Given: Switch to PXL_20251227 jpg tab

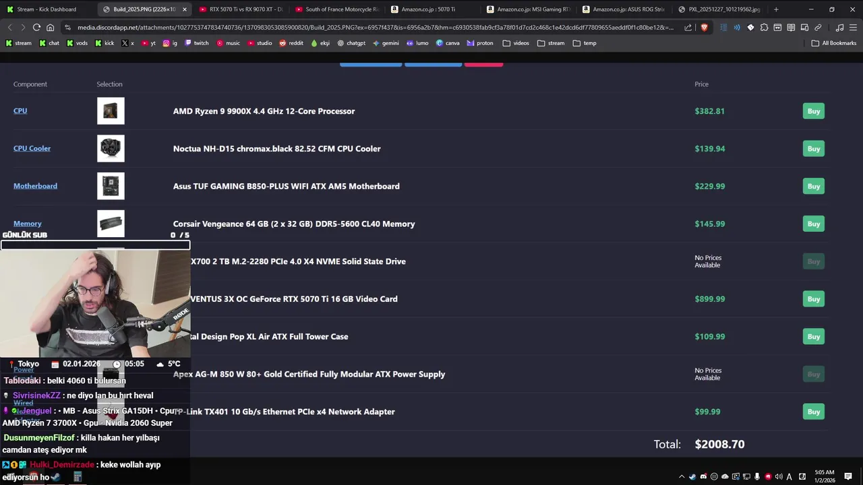Looking at the screenshot, I should tap(719, 9).
